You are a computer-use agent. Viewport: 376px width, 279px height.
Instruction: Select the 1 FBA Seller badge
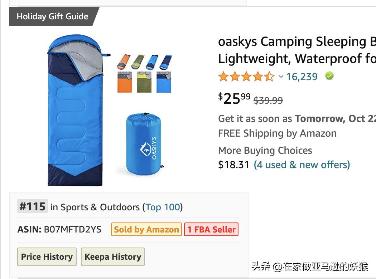(211, 229)
